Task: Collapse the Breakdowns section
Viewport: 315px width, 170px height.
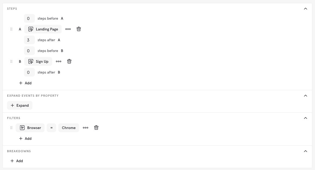Action: 305,151
